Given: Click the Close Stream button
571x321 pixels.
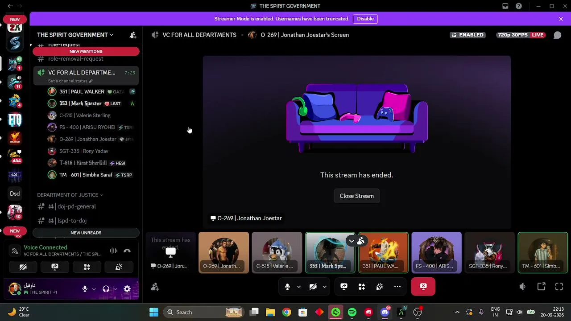Looking at the screenshot, I should (356, 196).
